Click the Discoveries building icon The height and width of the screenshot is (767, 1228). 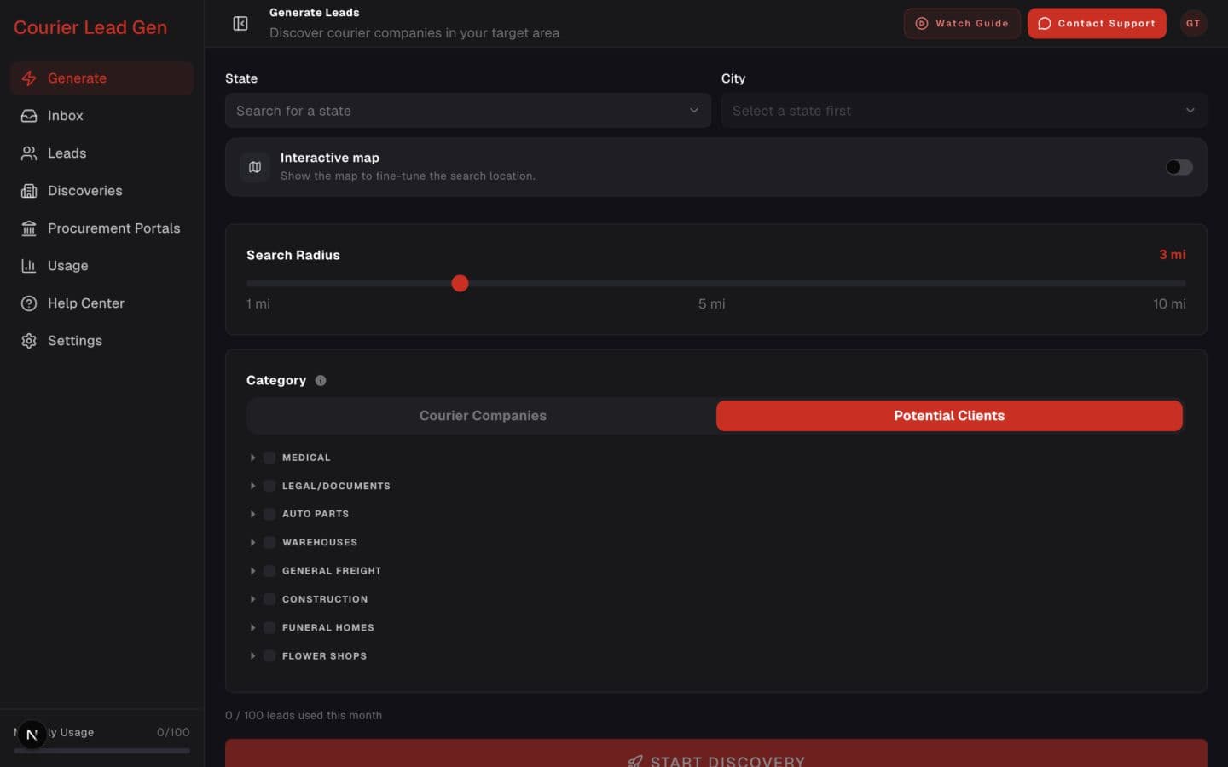(29, 191)
